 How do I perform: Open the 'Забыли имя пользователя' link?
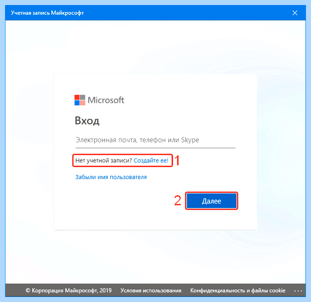pos(111,177)
